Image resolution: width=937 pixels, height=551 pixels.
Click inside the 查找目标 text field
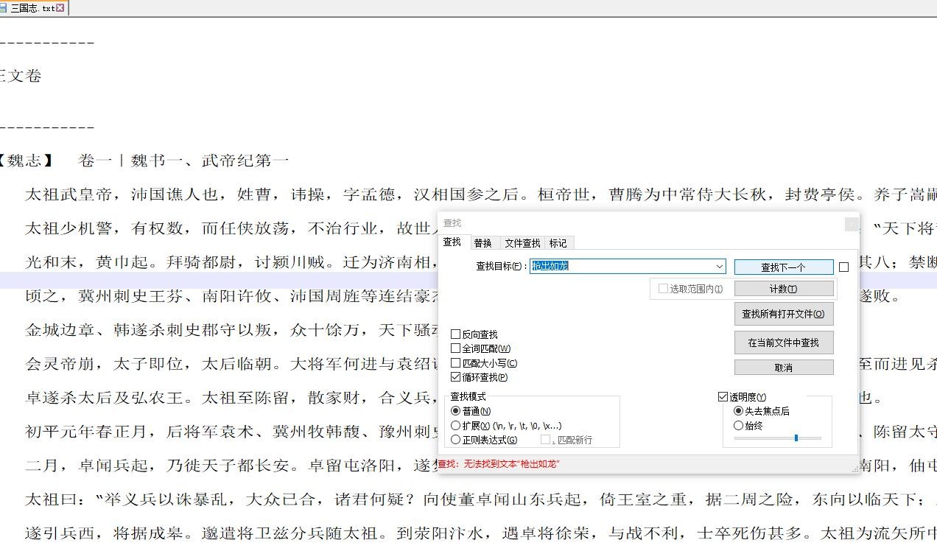(622, 267)
